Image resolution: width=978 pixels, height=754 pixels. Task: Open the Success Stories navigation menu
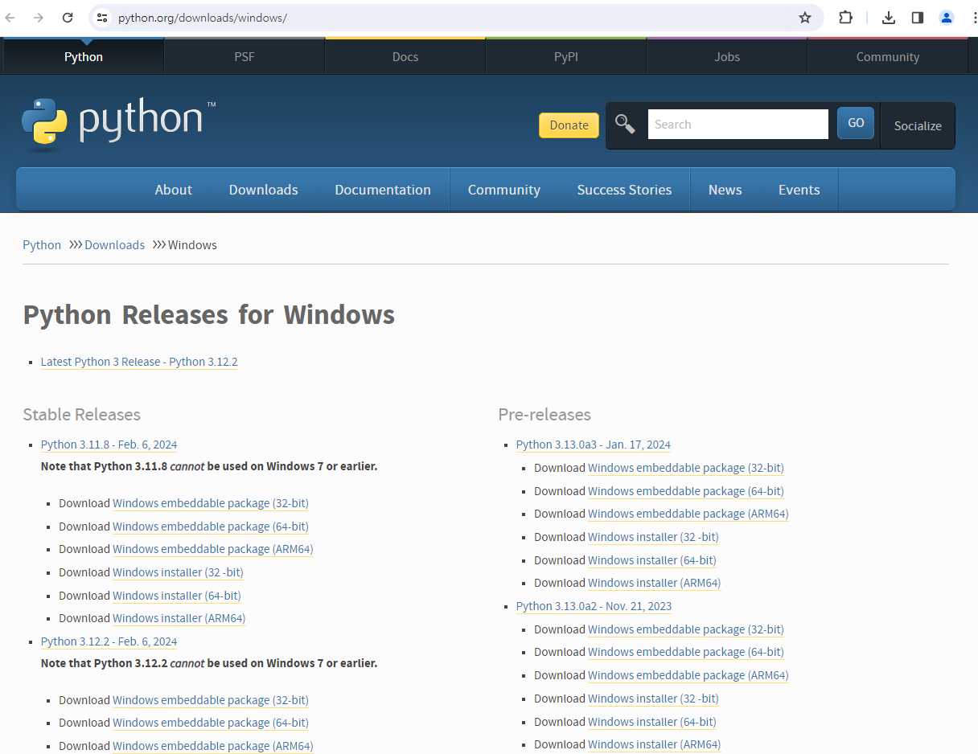pos(624,190)
